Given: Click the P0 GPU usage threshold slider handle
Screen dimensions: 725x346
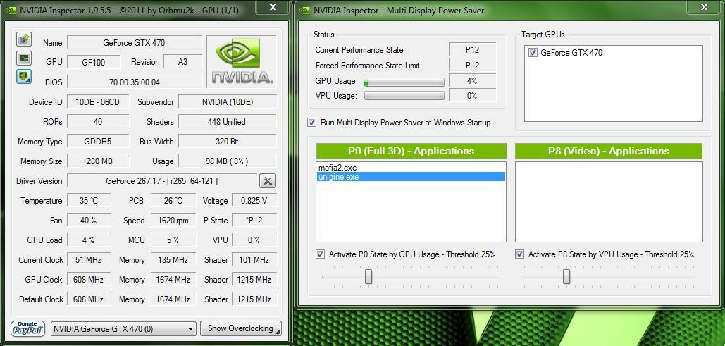Looking at the screenshot, I should (368, 277).
